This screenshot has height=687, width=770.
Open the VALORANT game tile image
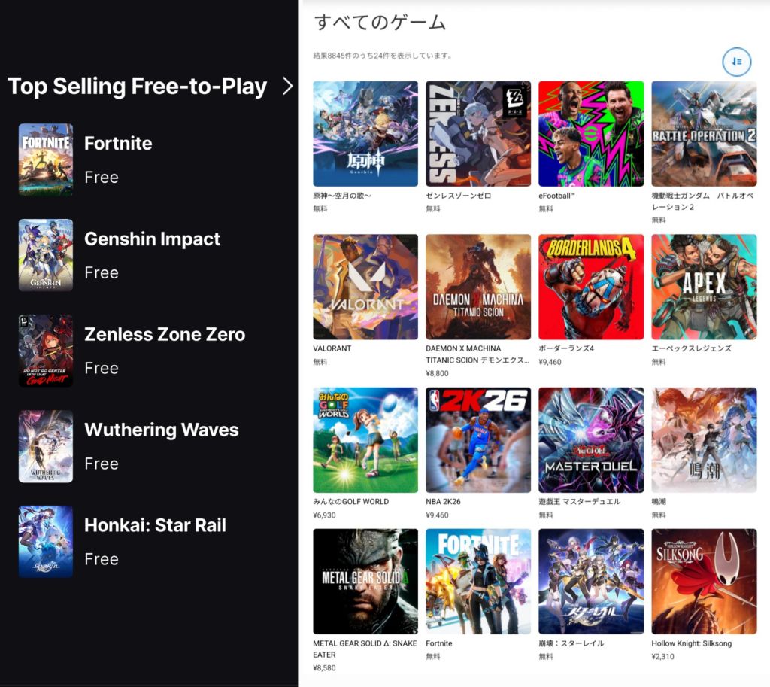click(x=365, y=287)
